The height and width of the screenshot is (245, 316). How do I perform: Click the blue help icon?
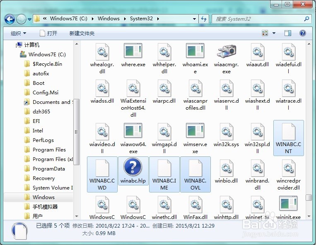(x=302, y=33)
